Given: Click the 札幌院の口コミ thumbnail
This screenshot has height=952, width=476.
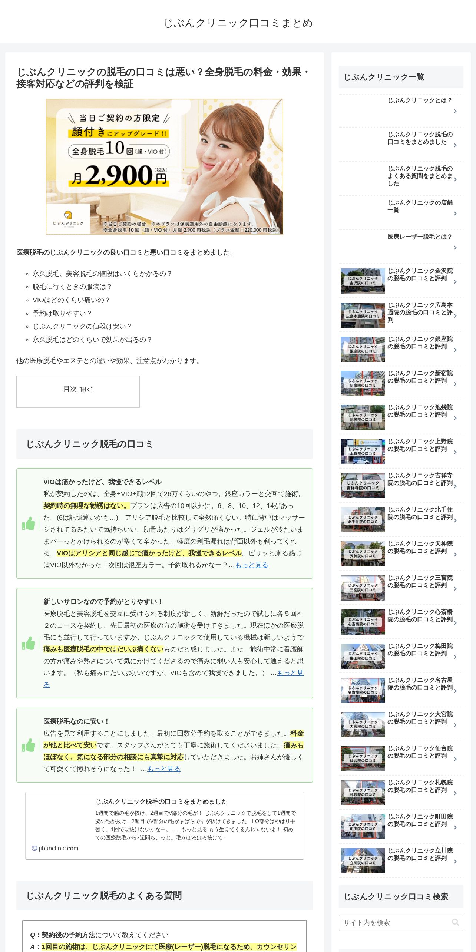Looking at the screenshot, I should tap(363, 793).
